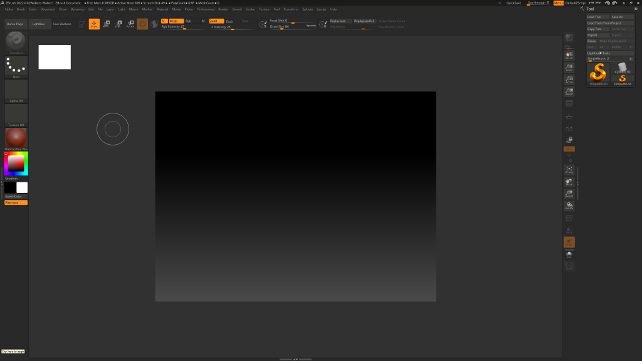
Task: Click the Zoom canvas icon
Action: click(x=569, y=68)
